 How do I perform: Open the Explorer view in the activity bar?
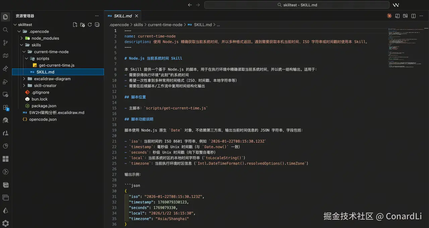pos(5,17)
